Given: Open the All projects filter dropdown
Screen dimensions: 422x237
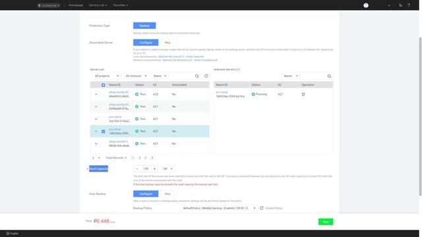Looking at the screenshot, I should [x=107, y=76].
